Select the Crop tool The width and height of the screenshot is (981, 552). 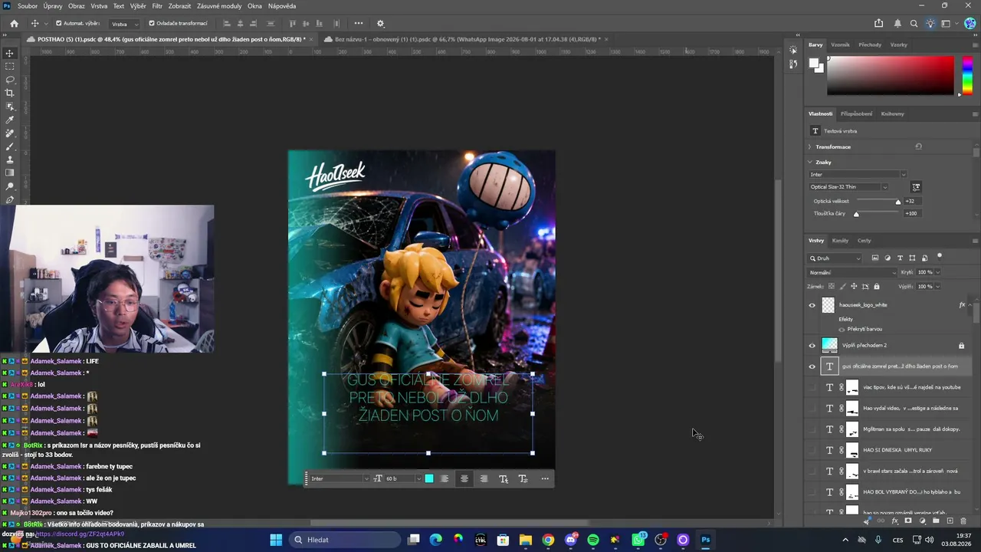click(x=10, y=93)
